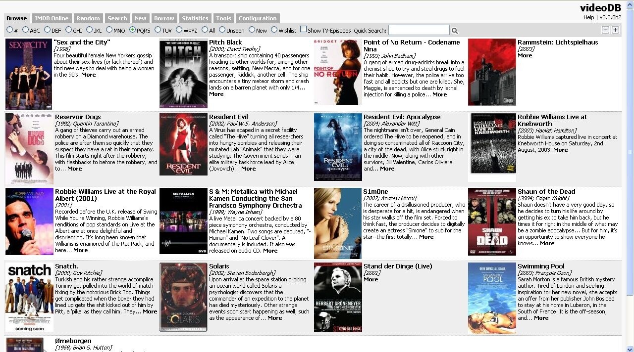Enable Show TV-Episodes checkbox

pyautogui.click(x=303, y=29)
